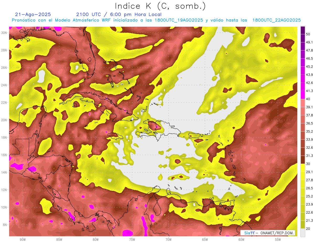Click the '28N' latitude label

[4, 50]
